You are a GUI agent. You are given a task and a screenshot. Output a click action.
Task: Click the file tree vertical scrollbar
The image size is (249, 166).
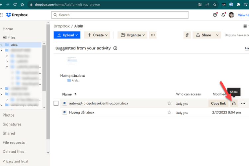pos(44,68)
